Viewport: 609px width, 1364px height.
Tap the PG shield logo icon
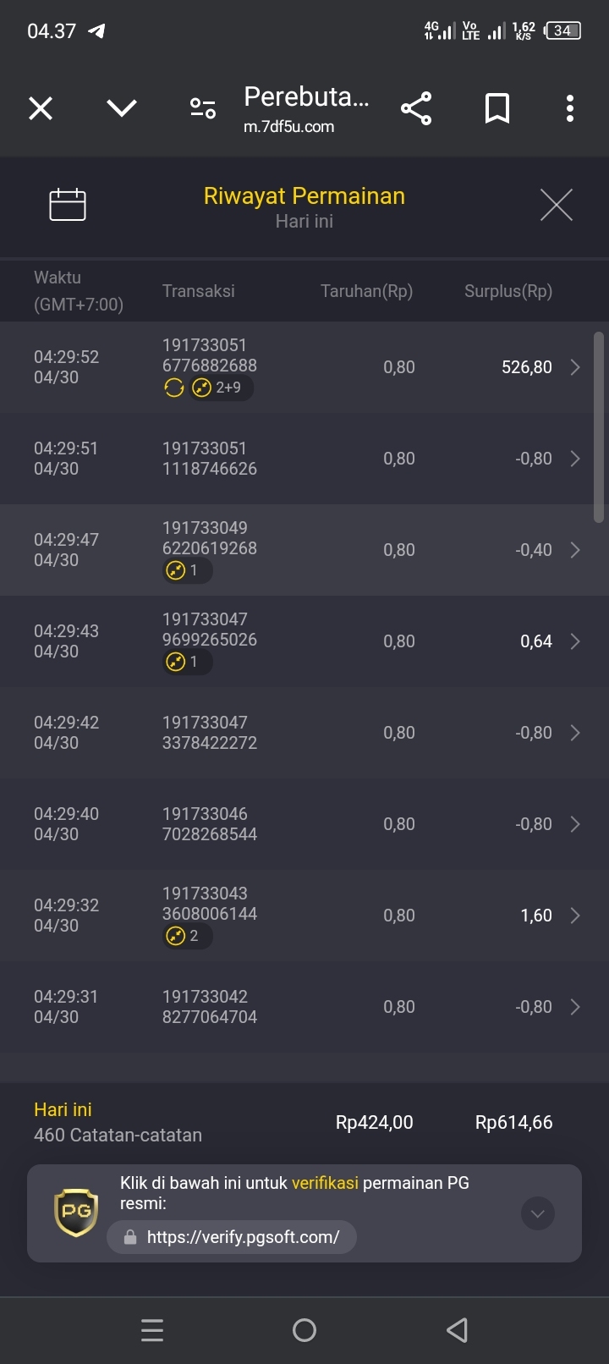pos(76,1213)
